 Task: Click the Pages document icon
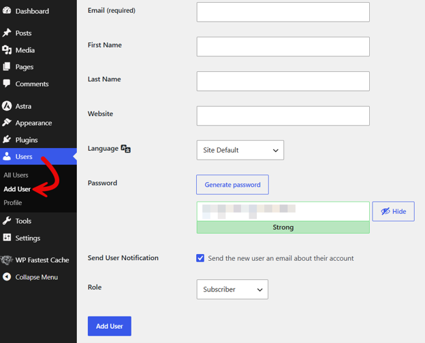7,67
